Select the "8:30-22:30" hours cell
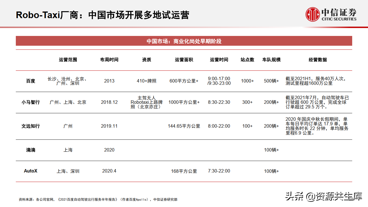This screenshot has height=207, width=368. (219, 102)
